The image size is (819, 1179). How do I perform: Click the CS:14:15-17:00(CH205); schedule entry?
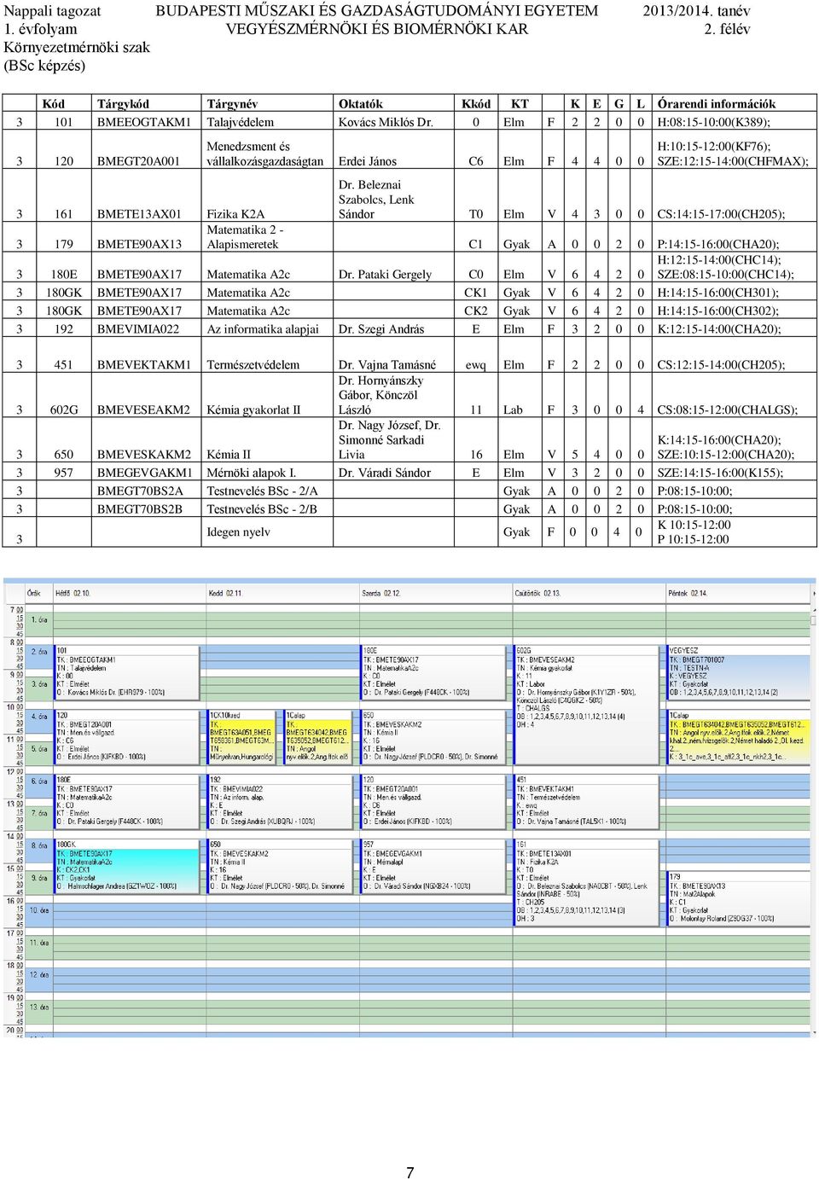(x=721, y=214)
